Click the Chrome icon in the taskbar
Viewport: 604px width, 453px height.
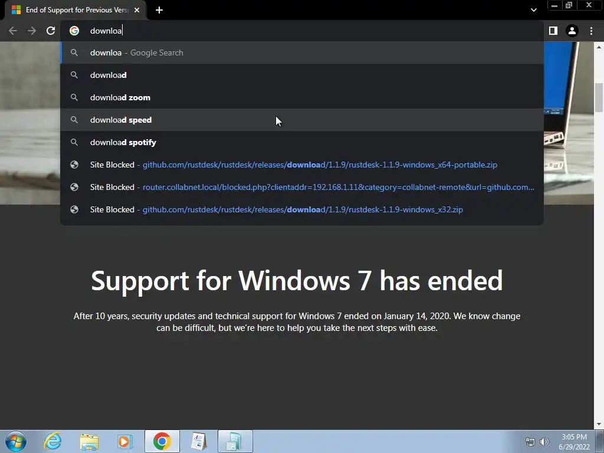click(162, 441)
